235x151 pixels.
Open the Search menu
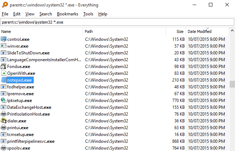(x=46, y=14)
